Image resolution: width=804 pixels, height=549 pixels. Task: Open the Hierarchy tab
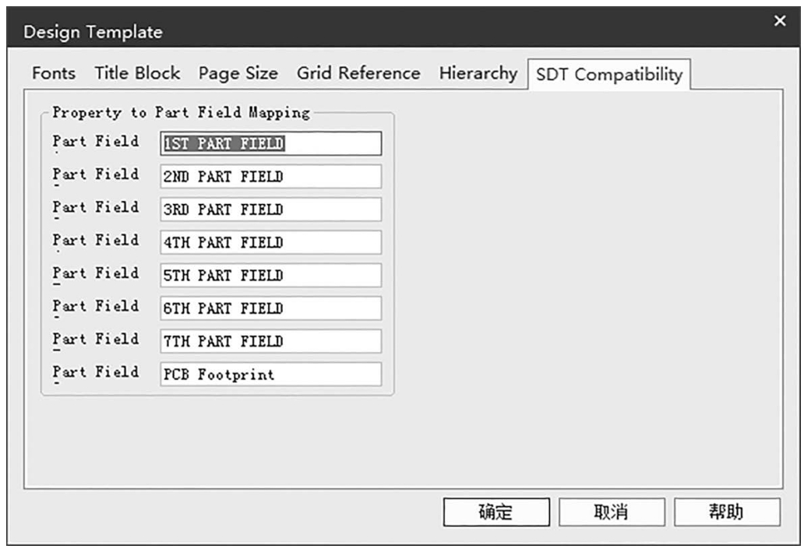click(x=478, y=72)
